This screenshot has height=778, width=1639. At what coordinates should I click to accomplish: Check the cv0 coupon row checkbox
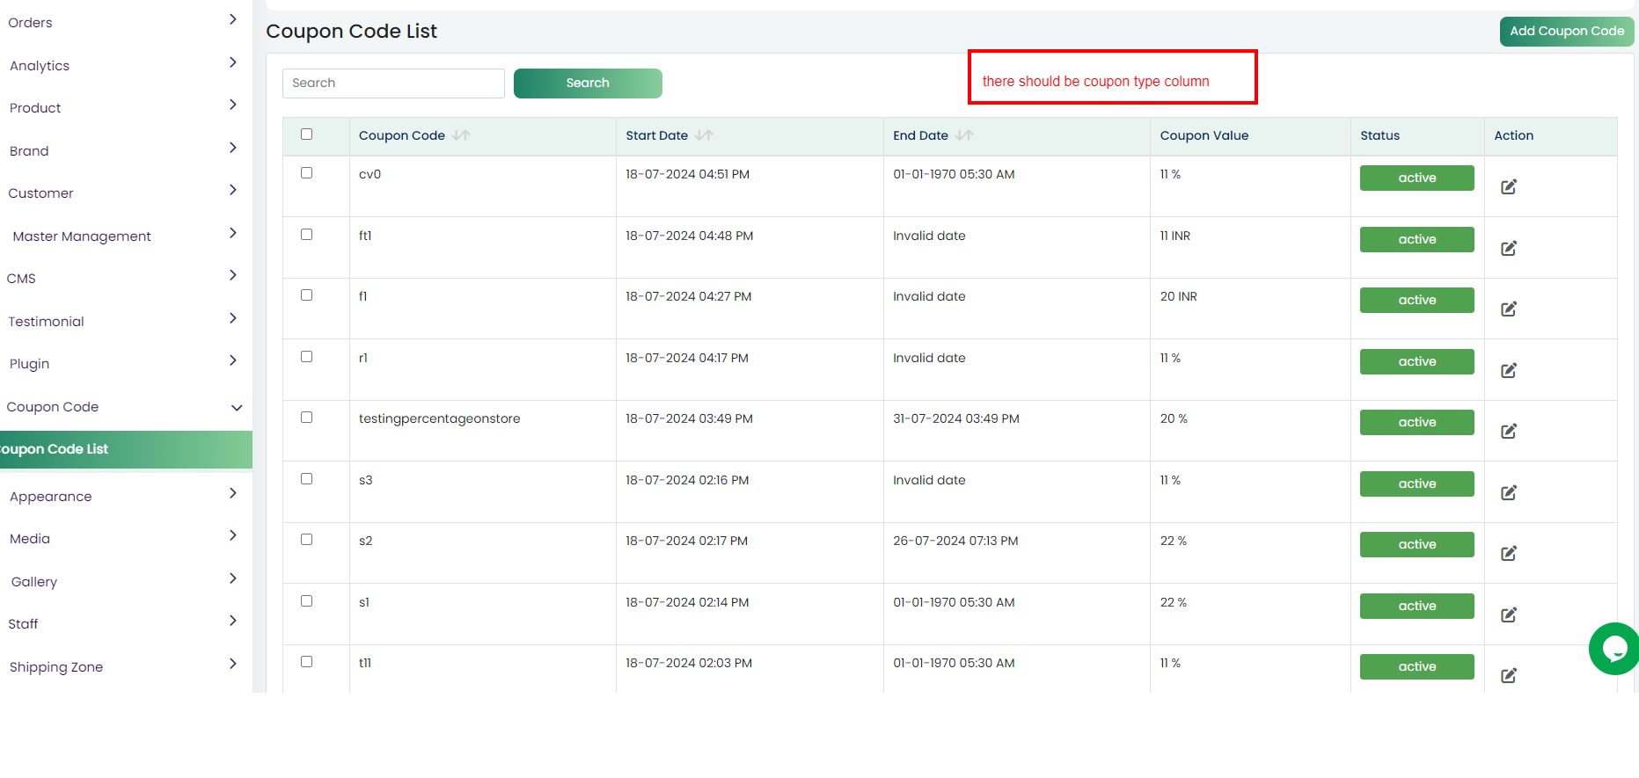click(306, 173)
